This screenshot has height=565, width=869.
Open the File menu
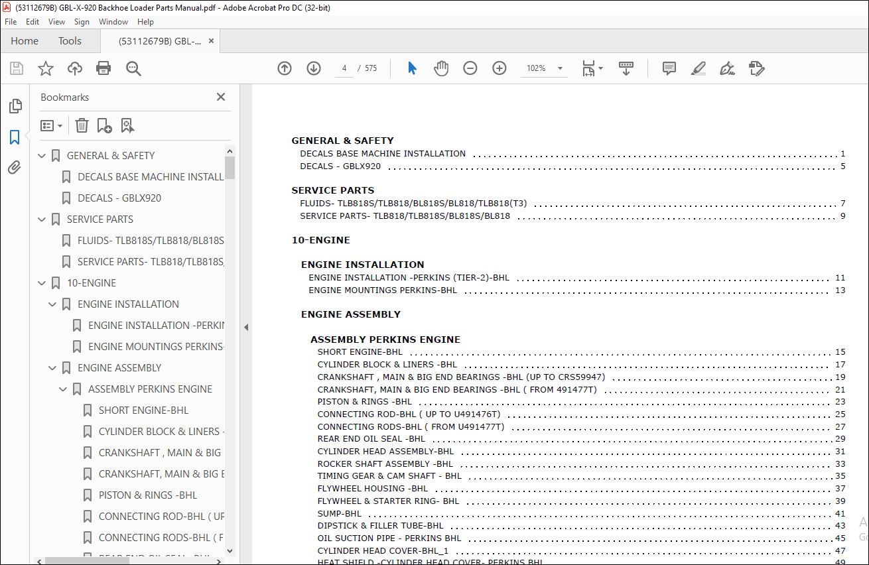click(11, 22)
